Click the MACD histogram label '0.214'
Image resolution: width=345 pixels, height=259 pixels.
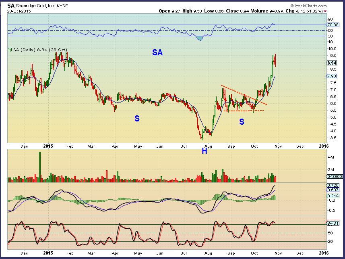pyautogui.click(x=333, y=196)
